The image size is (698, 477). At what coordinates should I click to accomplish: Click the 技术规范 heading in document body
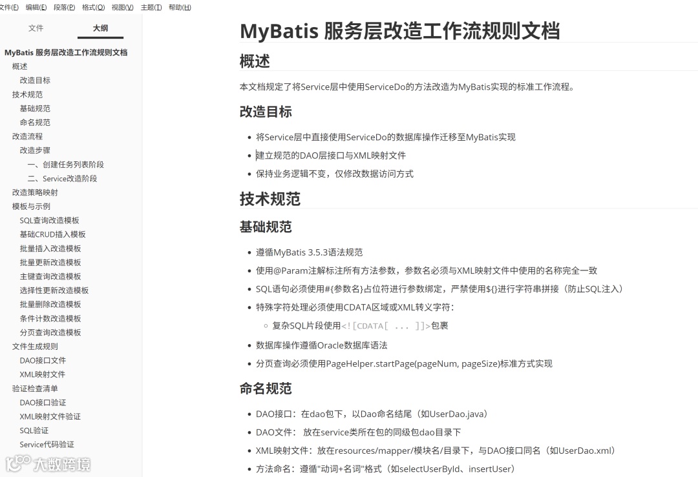coord(270,199)
